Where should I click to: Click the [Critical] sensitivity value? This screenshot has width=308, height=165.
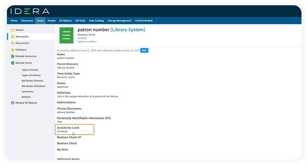pyautogui.click(x=62, y=131)
